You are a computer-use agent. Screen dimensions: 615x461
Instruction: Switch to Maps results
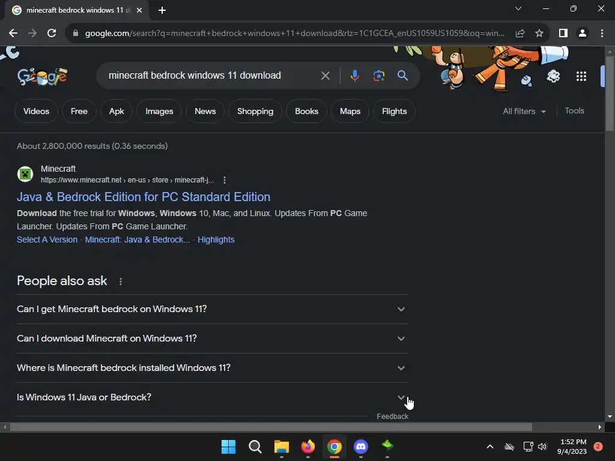pyautogui.click(x=350, y=111)
